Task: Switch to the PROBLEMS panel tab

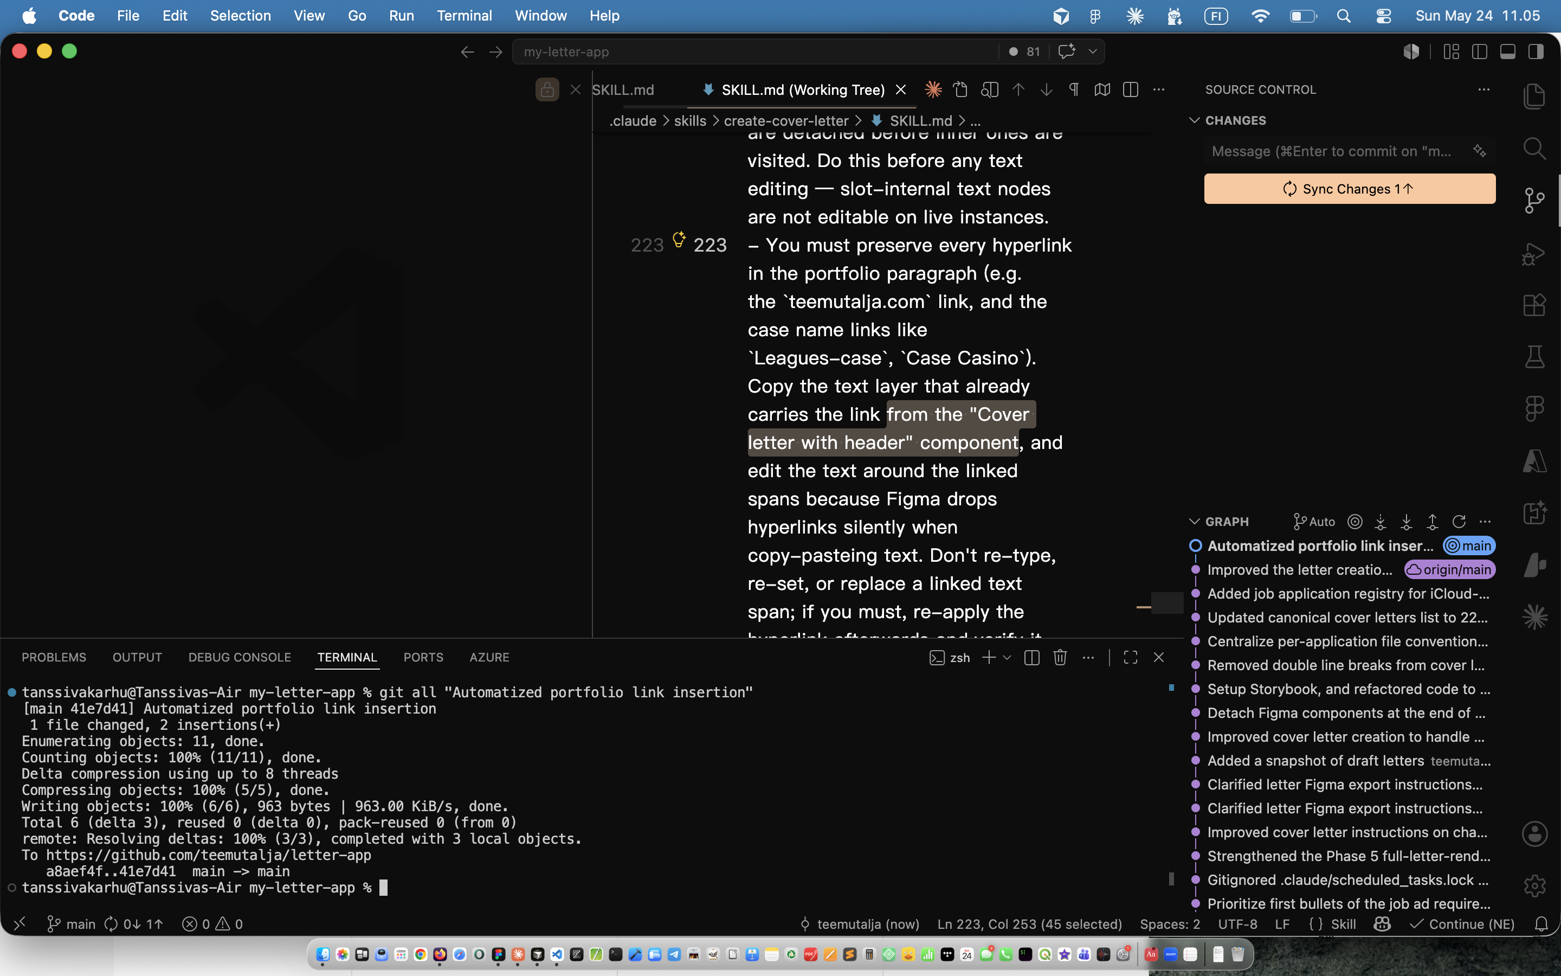Action: click(x=54, y=657)
